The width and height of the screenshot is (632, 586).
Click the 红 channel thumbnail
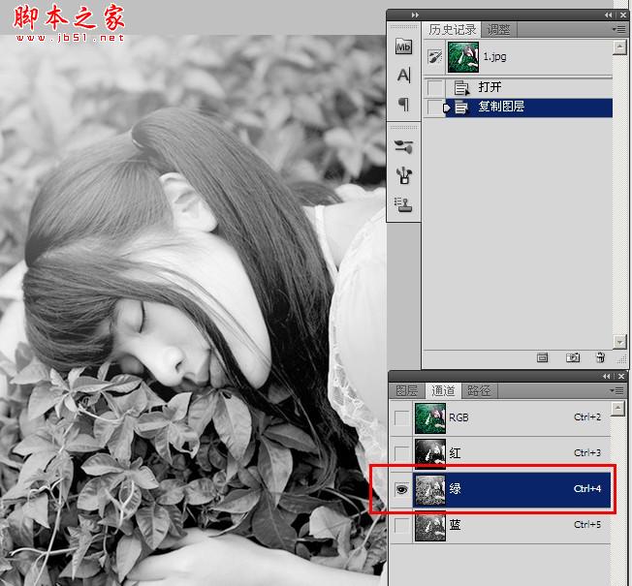pyautogui.click(x=430, y=454)
